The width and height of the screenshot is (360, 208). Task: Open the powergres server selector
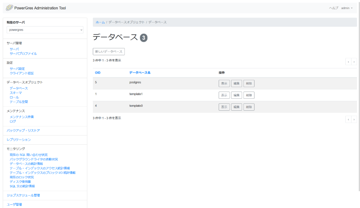click(x=45, y=30)
